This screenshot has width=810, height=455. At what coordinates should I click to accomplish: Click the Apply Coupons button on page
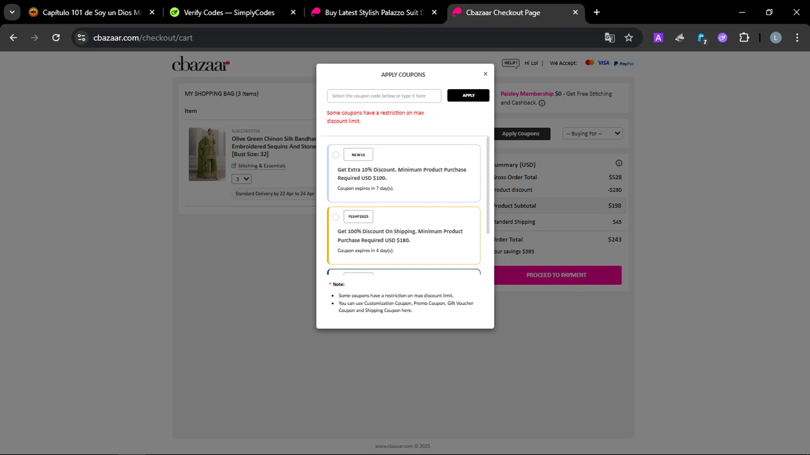[521, 134]
